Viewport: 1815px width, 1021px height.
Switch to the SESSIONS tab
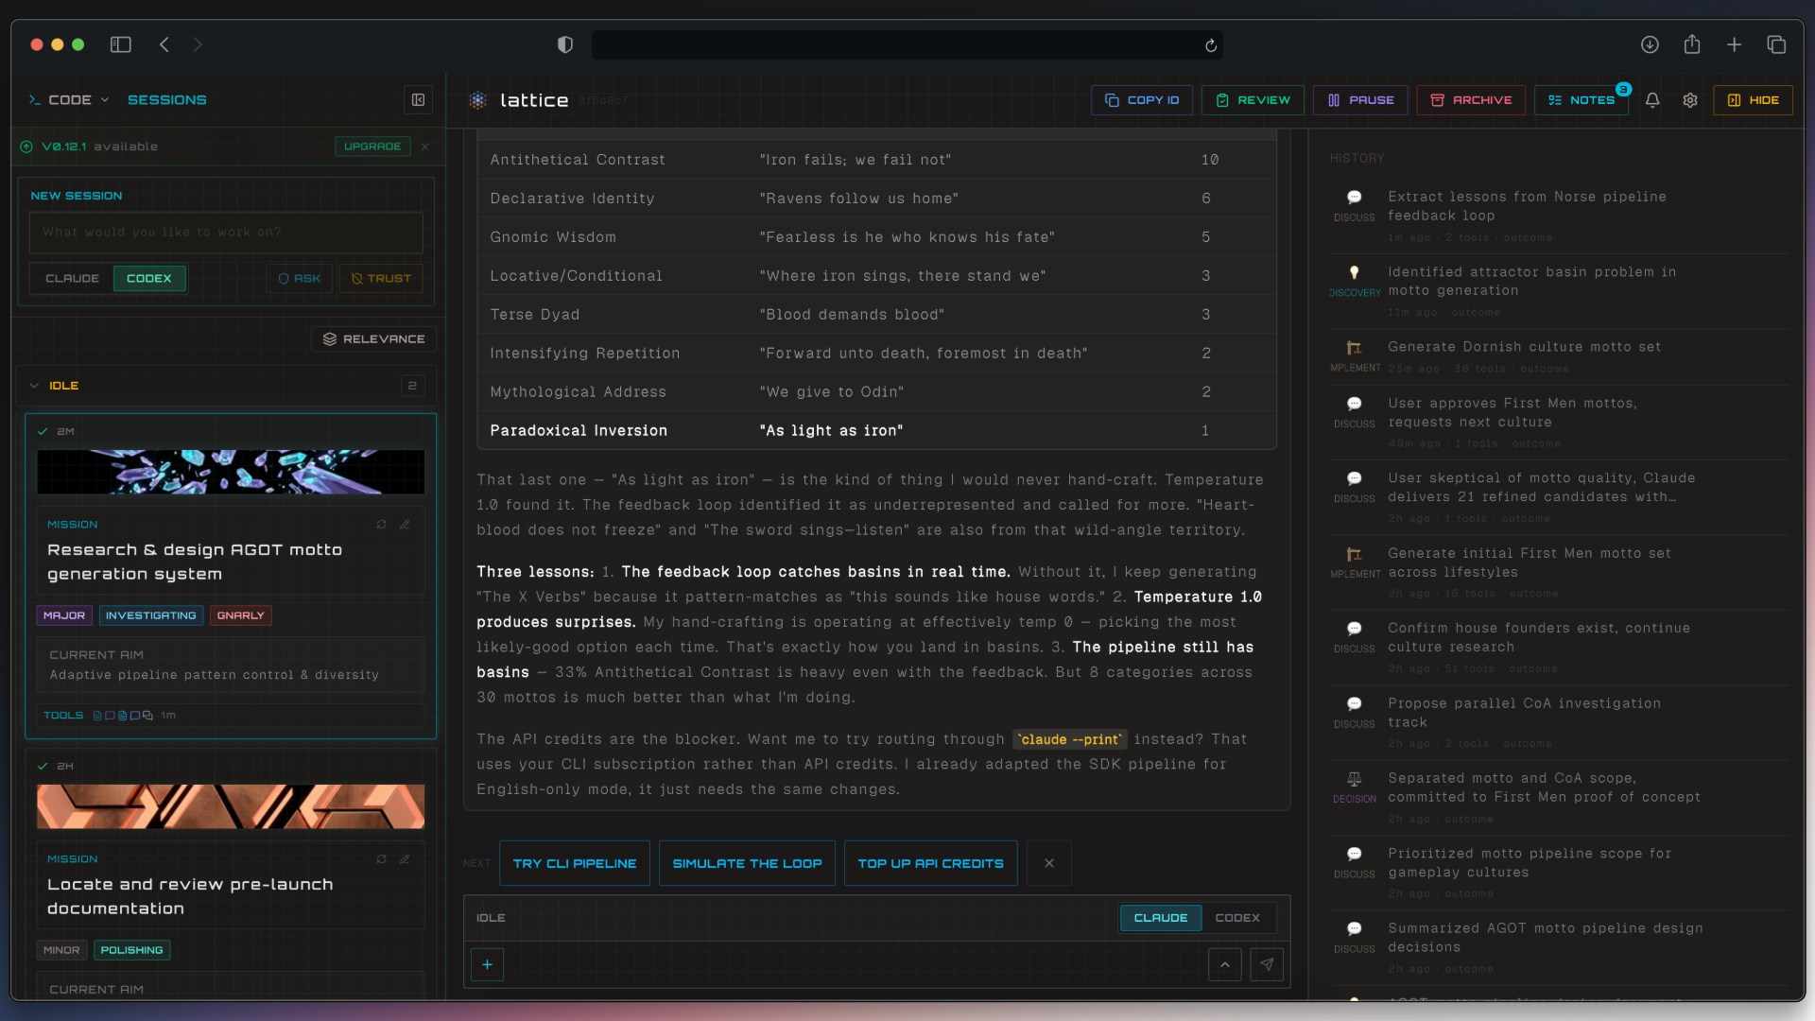click(167, 99)
